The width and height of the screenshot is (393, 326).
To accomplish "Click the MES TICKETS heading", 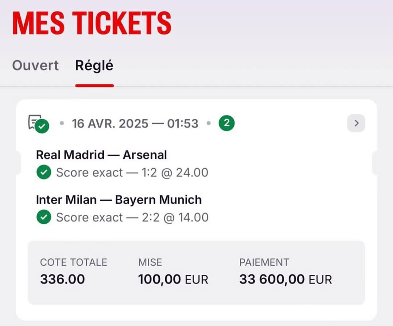I will 92,23.
